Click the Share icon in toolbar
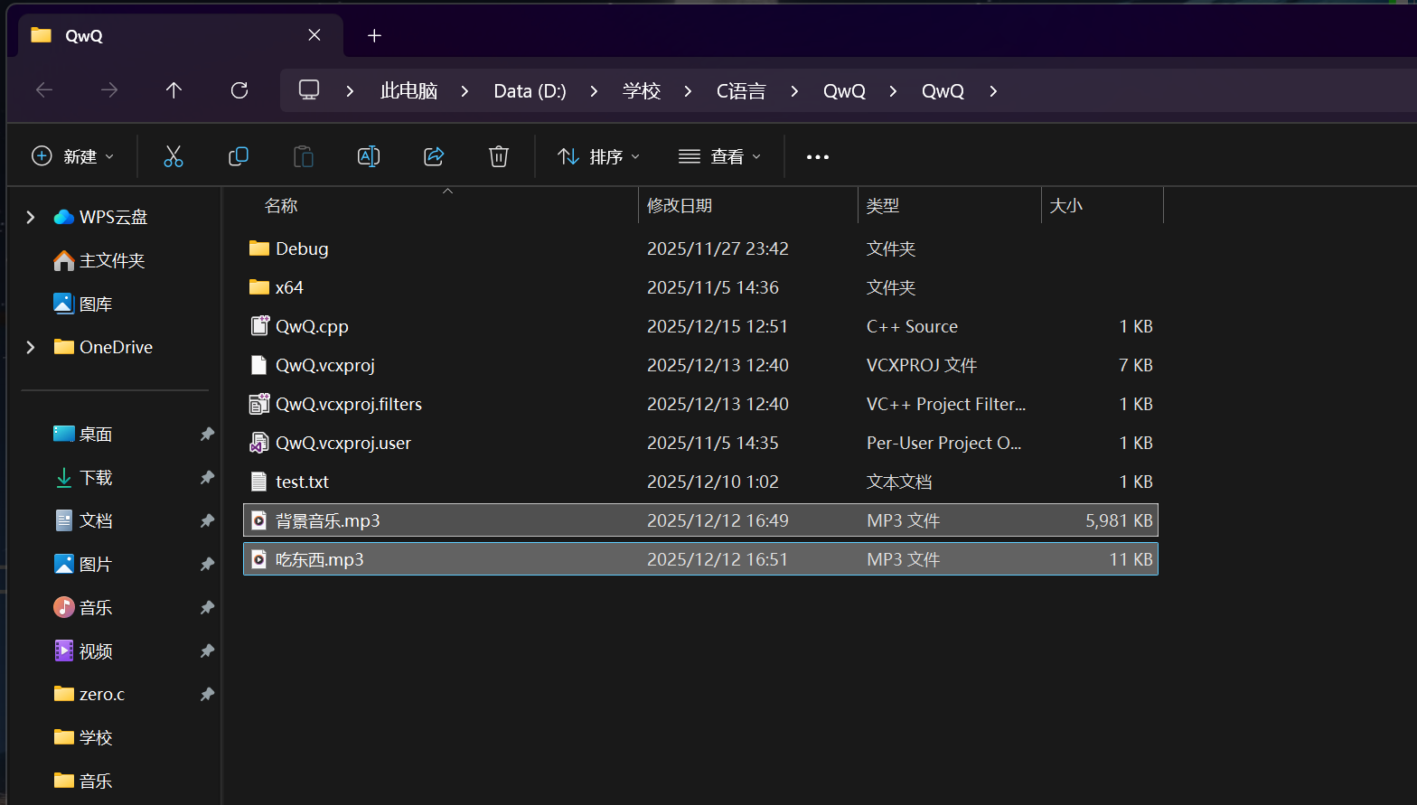1417x805 pixels. tap(434, 156)
